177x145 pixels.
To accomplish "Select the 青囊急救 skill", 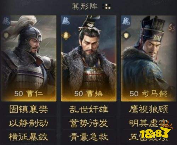I will click(88, 137).
